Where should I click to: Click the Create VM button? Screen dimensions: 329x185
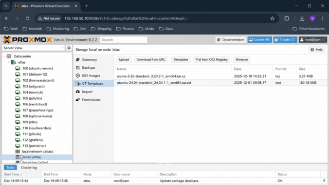tap(260, 40)
